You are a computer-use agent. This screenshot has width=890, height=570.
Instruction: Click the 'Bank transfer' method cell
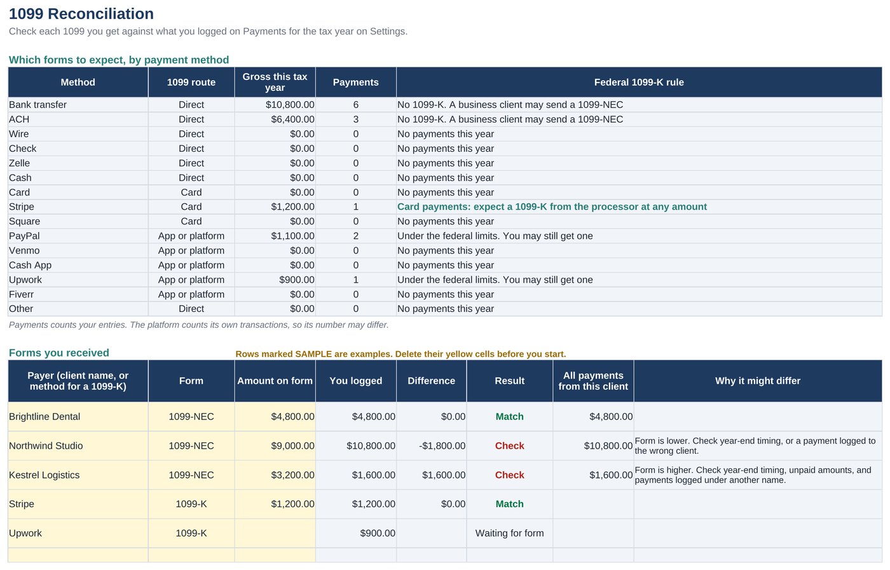pyautogui.click(x=78, y=105)
